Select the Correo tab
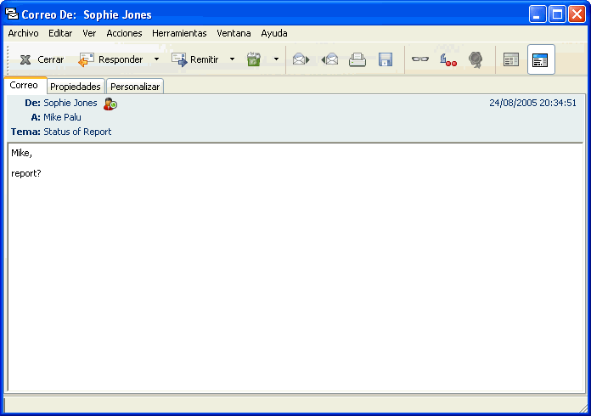 (24, 85)
